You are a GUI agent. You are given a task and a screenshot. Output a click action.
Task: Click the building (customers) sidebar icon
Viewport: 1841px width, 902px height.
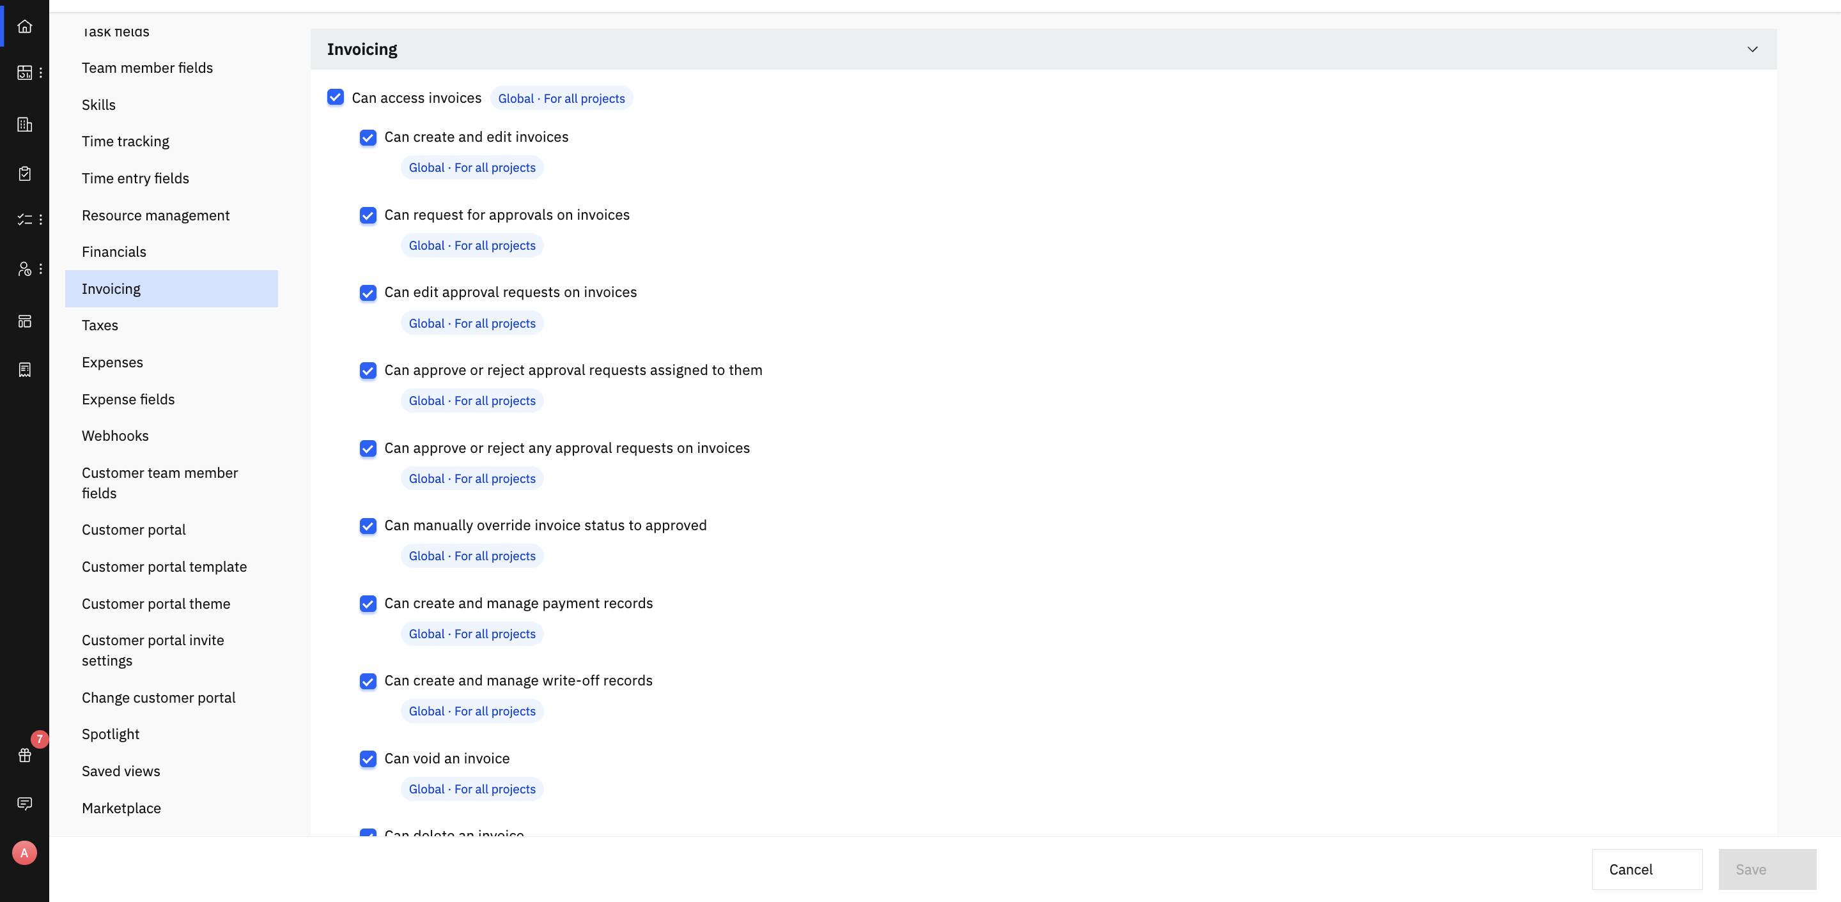pyautogui.click(x=24, y=125)
